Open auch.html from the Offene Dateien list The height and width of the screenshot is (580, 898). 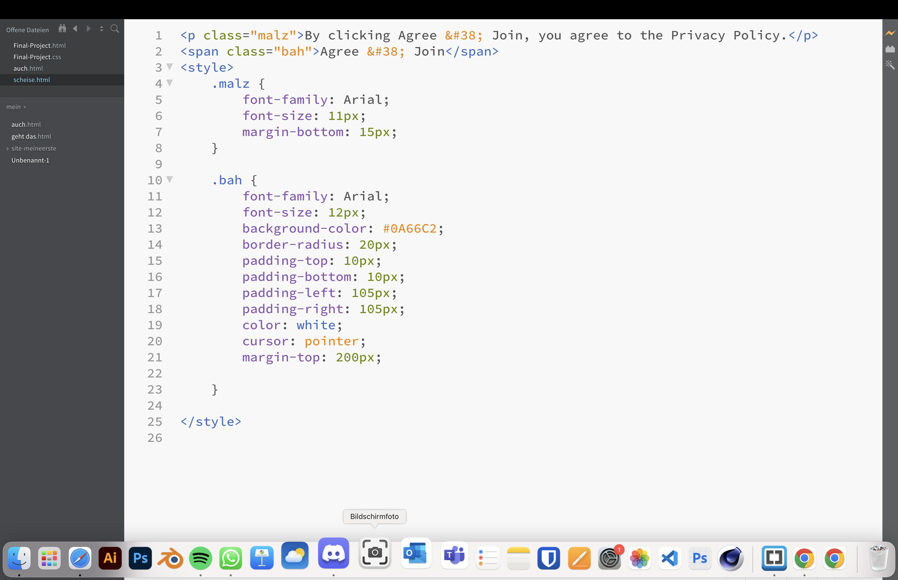tap(28, 68)
